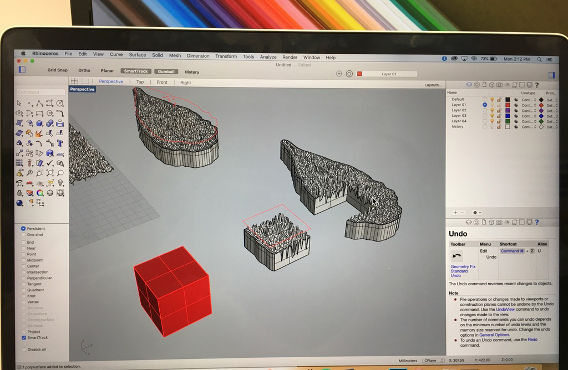Click the light bulb Hide objects tool
The height and width of the screenshot is (370, 568).
[60, 183]
